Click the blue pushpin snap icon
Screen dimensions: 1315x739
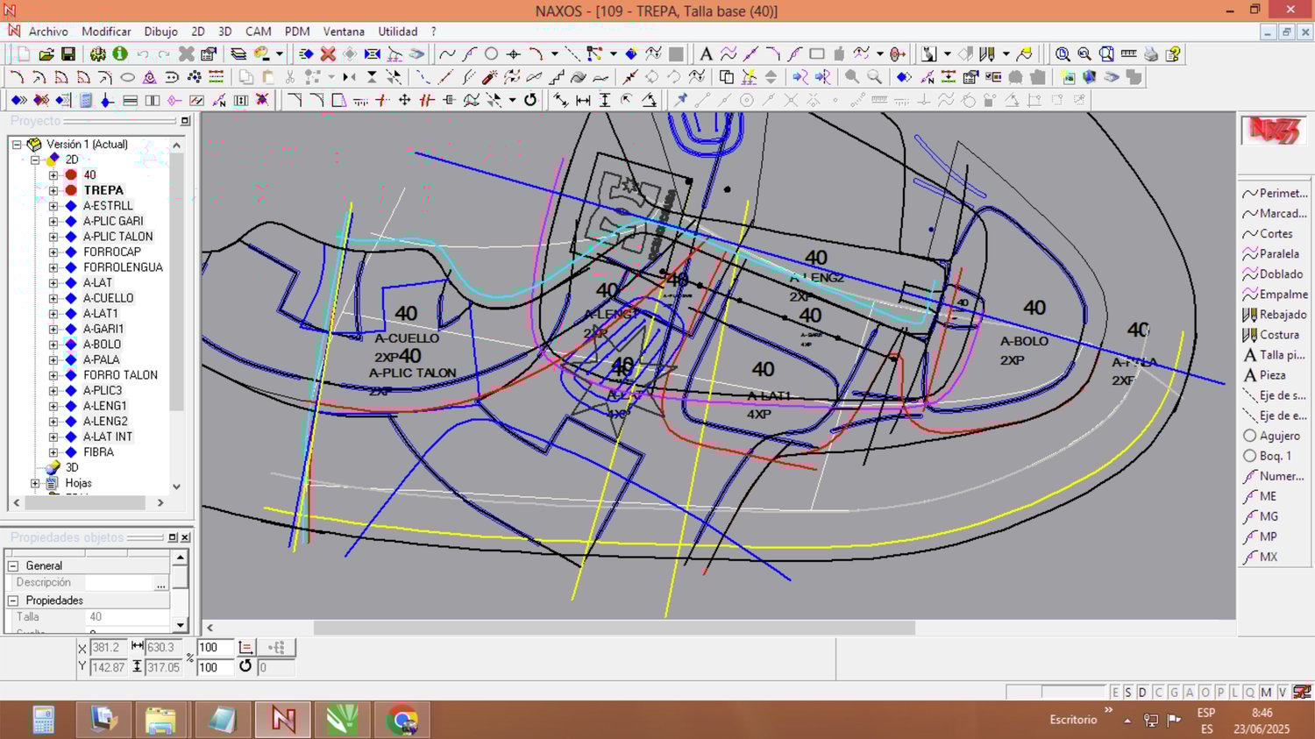pos(680,100)
